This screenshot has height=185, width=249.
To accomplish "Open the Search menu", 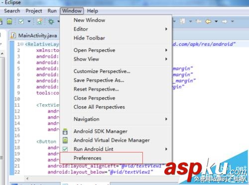I will (x=12, y=11).
